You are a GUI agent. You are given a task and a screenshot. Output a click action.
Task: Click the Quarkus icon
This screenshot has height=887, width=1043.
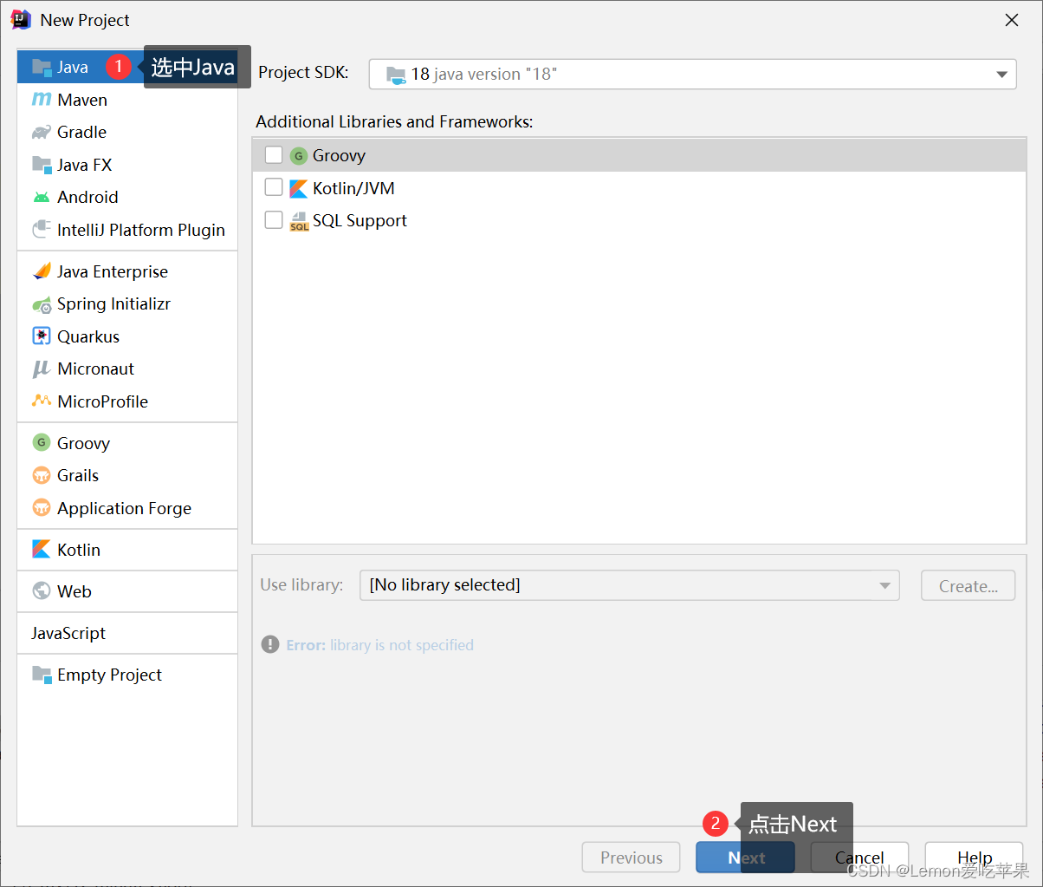[x=42, y=336]
